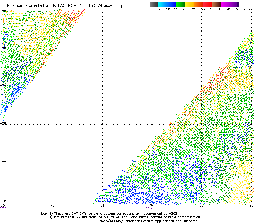
Task: Click the purple '11:23' pass time label
Action: pos(150,208)
